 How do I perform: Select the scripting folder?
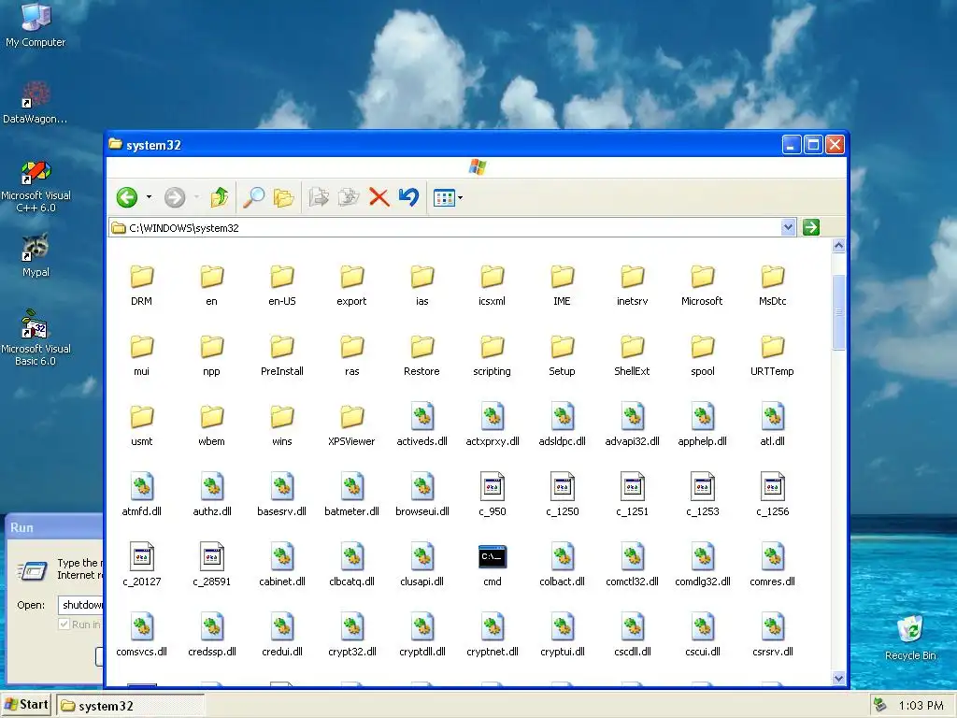(492, 355)
